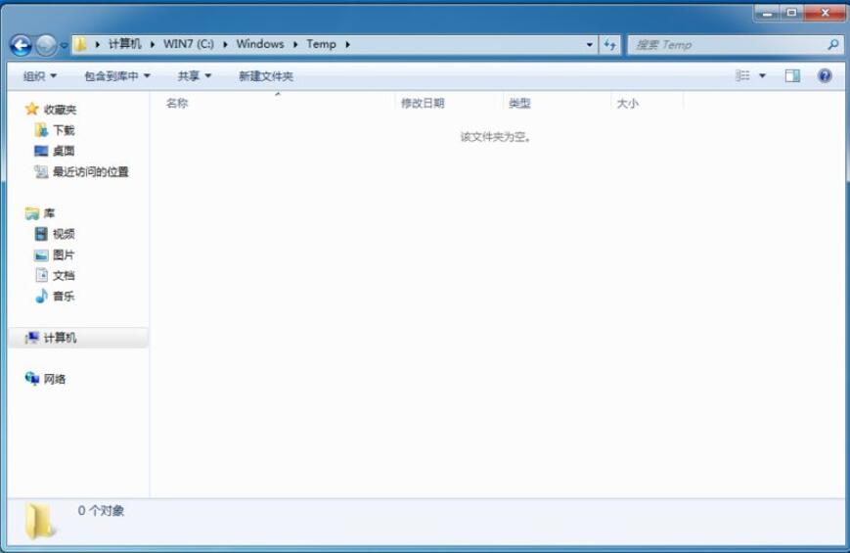Viewport: 850px width, 553px height.
Task: Open more view options dropdown arrow
Action: point(762,76)
